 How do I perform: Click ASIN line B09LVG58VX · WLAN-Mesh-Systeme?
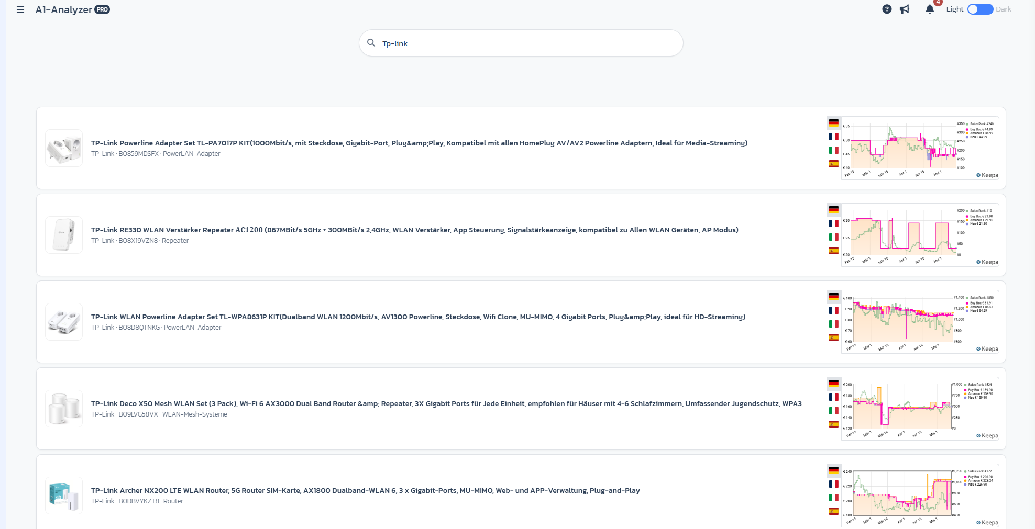(x=159, y=414)
